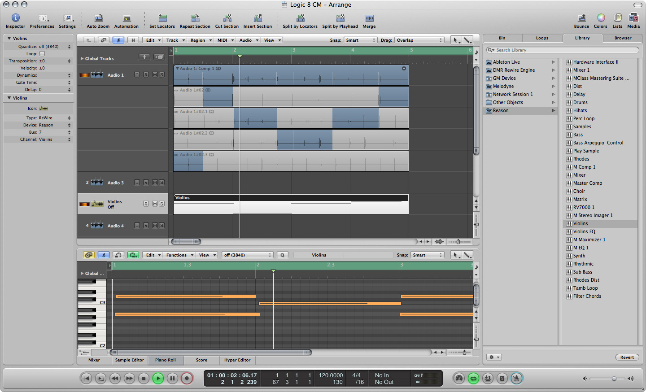Open the Quantize off (3840) Piano Roll dropdown
This screenshot has height=392, width=646.
247,255
